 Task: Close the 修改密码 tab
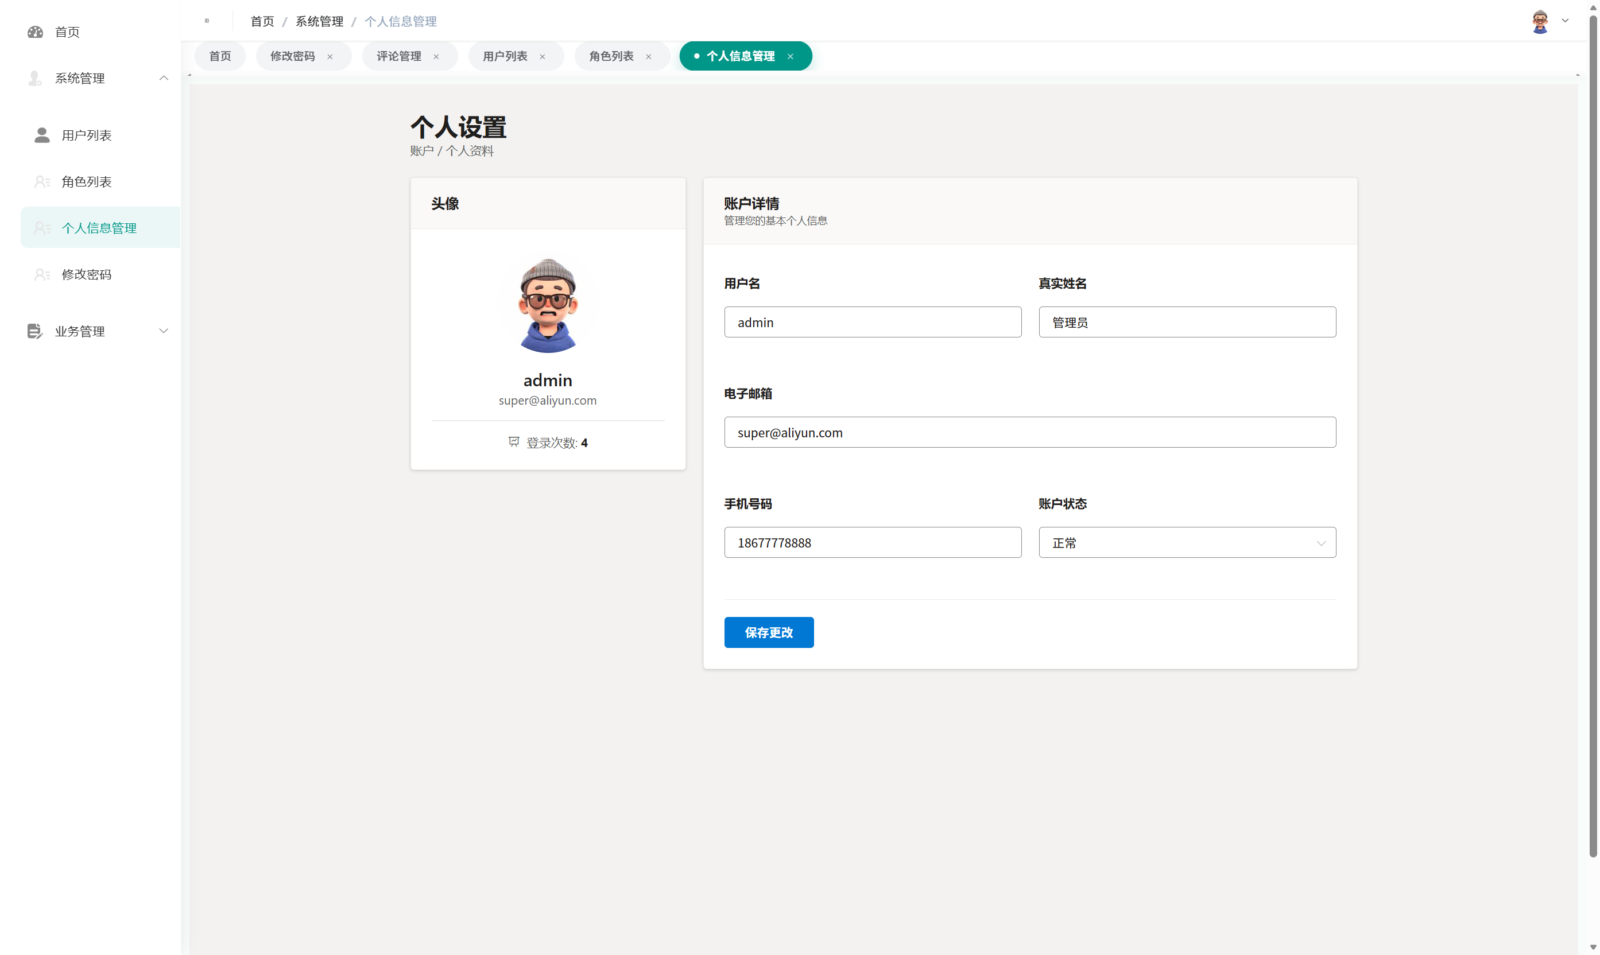[330, 57]
